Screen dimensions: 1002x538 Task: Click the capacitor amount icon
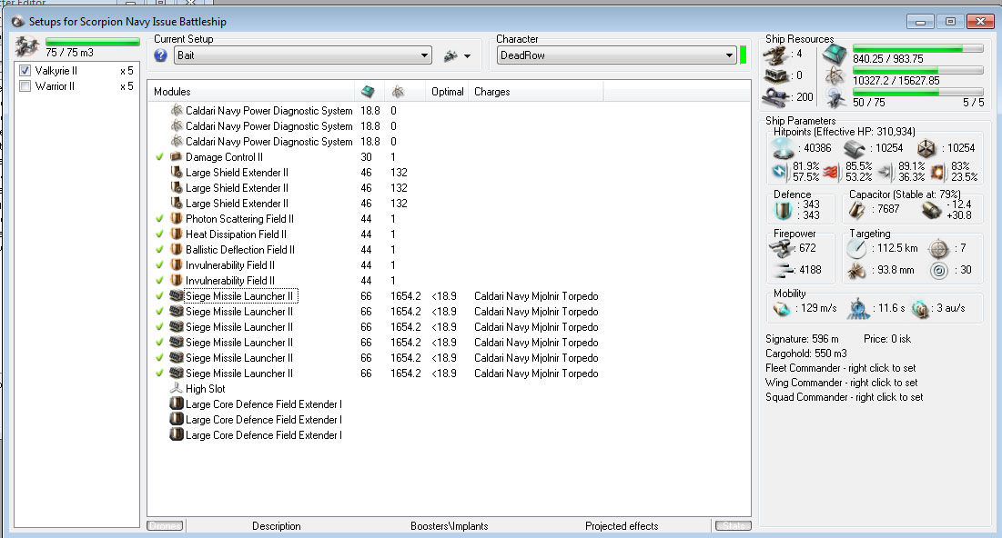pyautogui.click(x=857, y=209)
